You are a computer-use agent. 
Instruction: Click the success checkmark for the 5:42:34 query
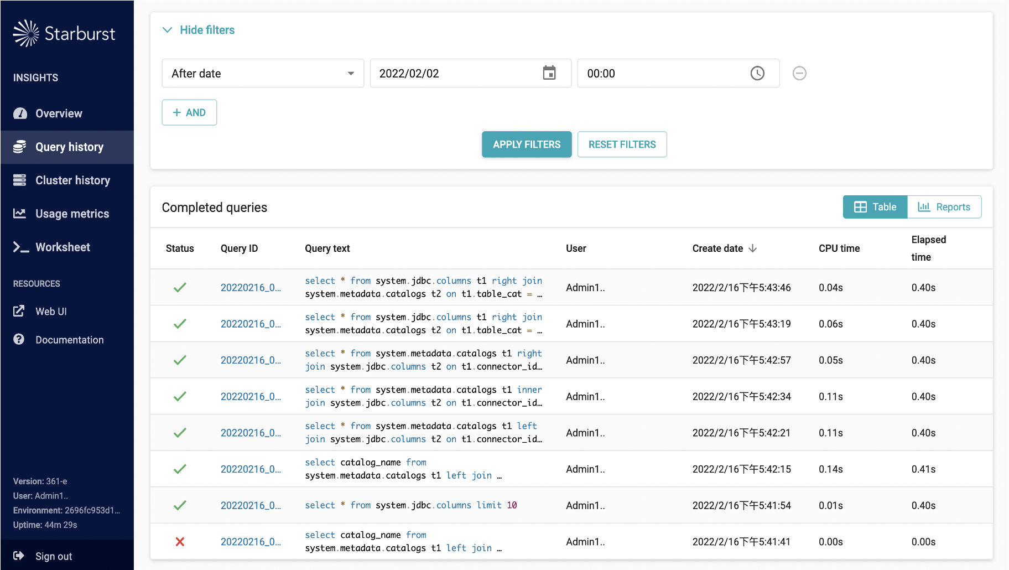180,396
